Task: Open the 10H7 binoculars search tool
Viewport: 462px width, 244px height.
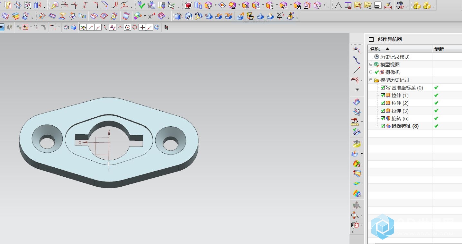Action: [x=400, y=5]
